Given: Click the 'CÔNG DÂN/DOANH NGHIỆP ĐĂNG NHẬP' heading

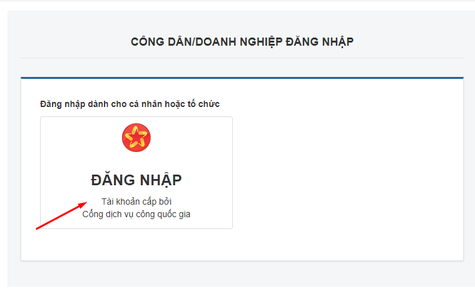Looking at the screenshot, I should [x=242, y=42].
